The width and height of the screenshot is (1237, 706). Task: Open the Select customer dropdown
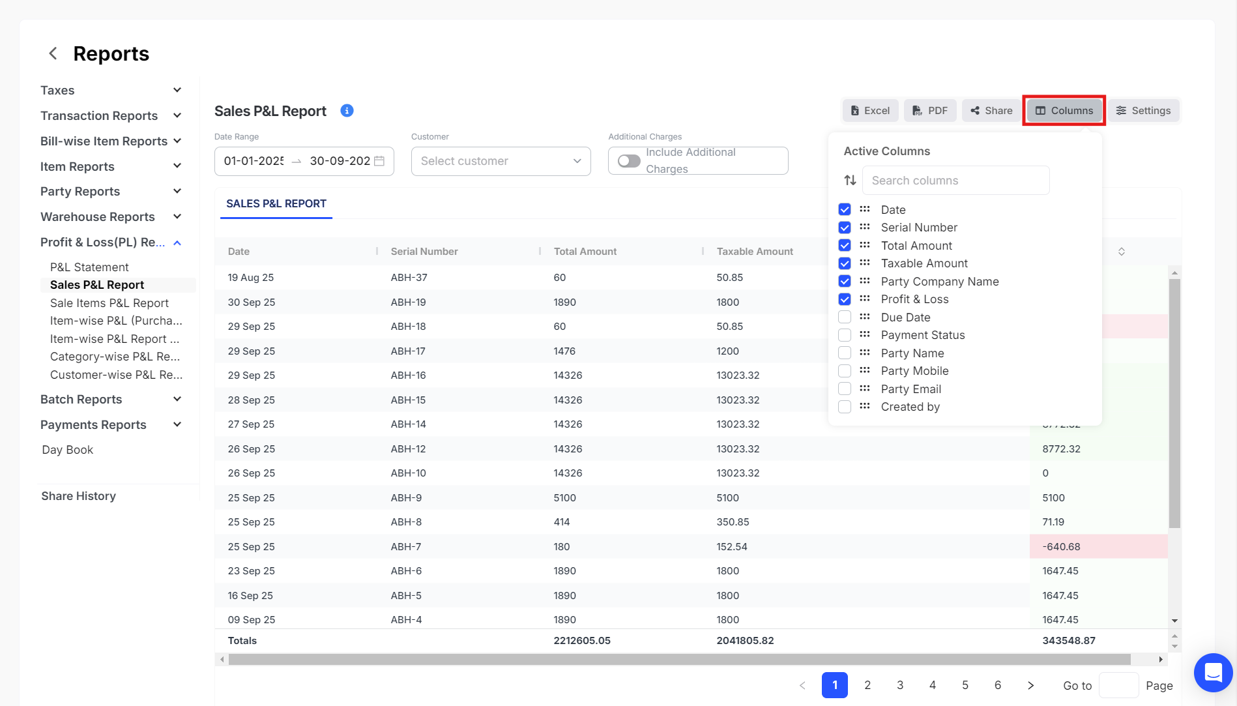point(501,161)
